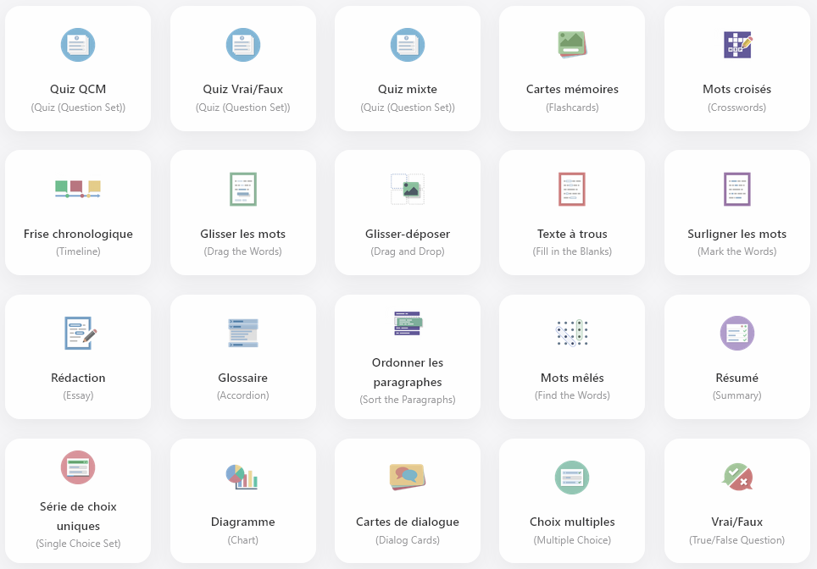Select the Frise chronologique timeline icon
817x569 pixels.
tap(78, 189)
